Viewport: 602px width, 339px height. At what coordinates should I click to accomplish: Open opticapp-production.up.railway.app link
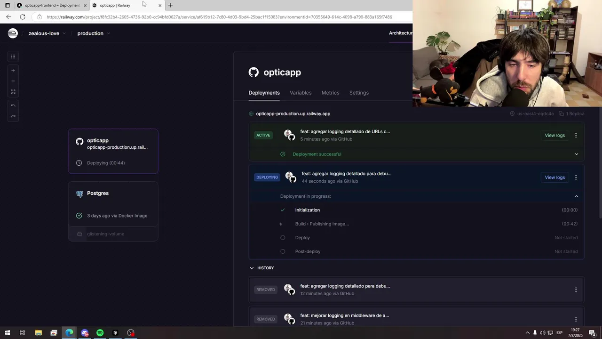click(293, 113)
